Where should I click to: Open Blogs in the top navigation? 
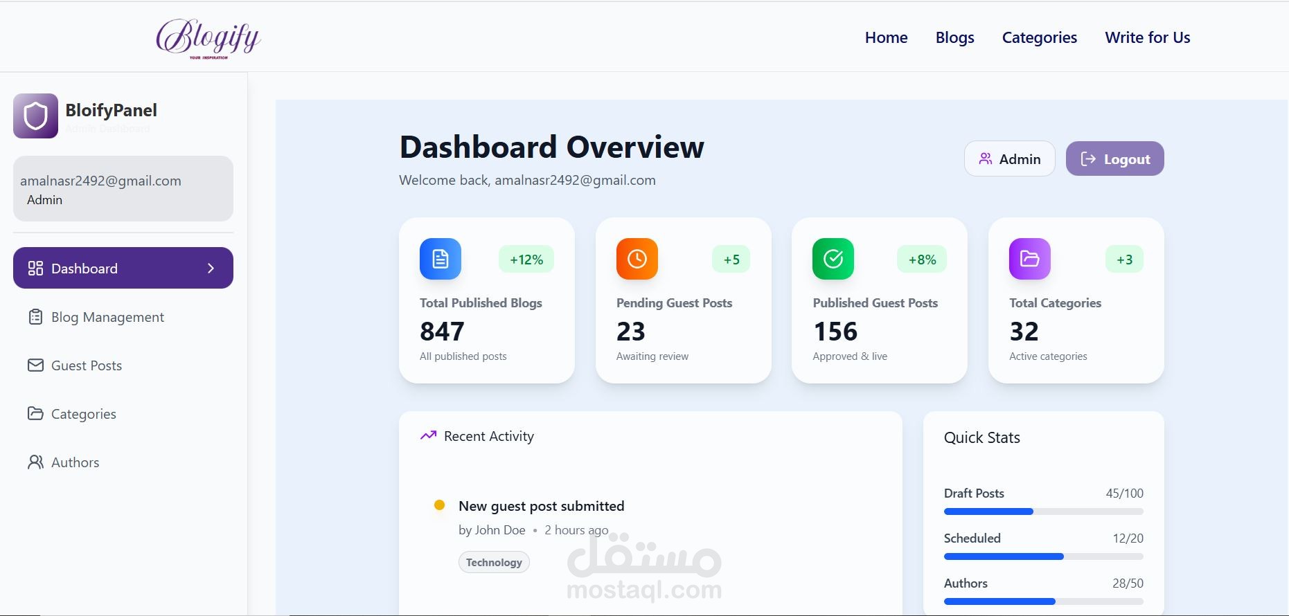pos(955,37)
